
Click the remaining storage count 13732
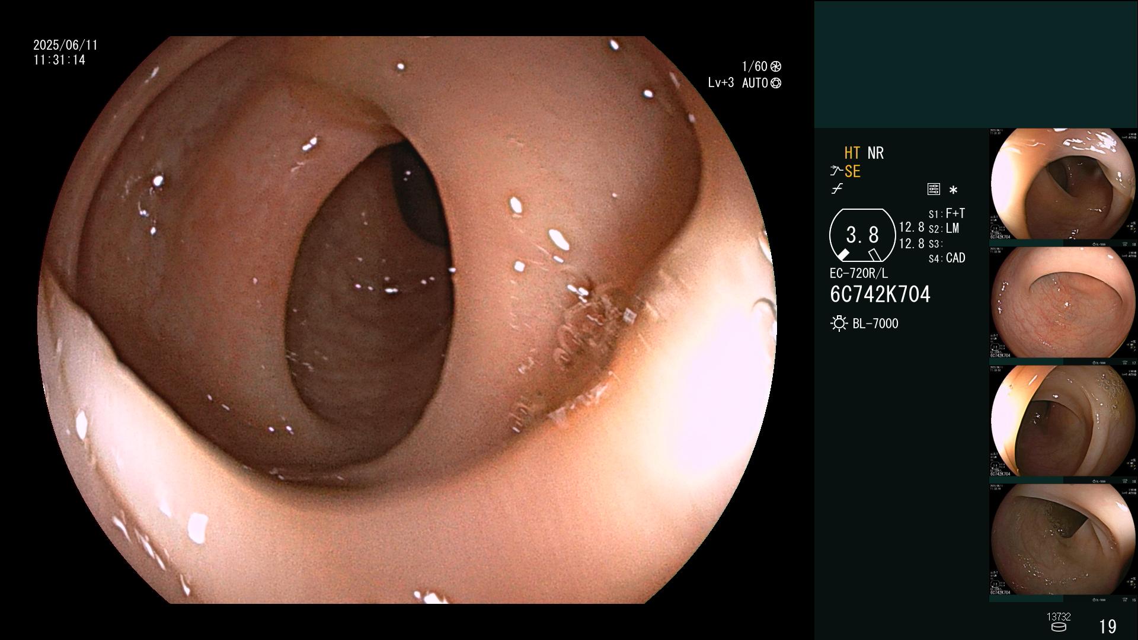tap(1059, 617)
